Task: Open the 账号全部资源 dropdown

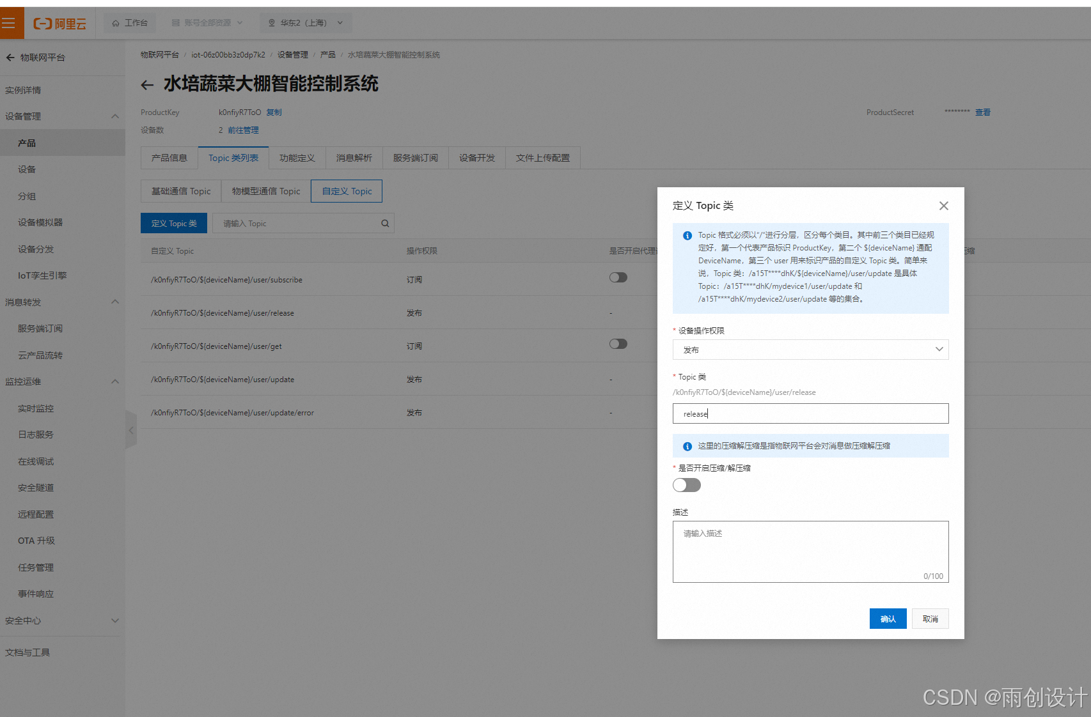Action: coord(207,23)
